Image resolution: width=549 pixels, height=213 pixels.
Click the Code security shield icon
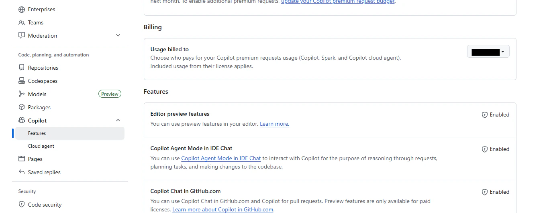[22, 205]
